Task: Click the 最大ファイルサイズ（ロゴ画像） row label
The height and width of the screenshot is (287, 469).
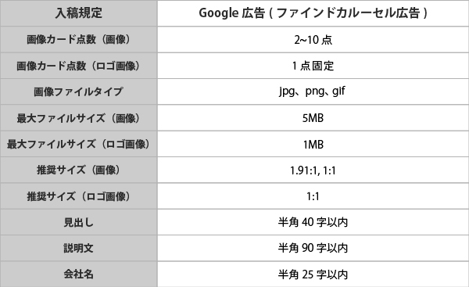Action: (x=79, y=144)
